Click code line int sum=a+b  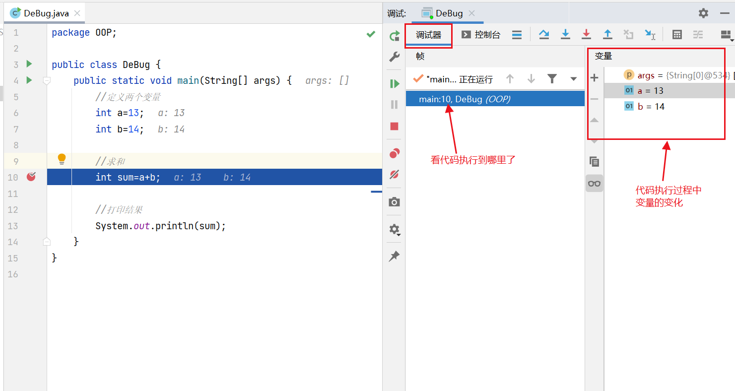[128, 177]
